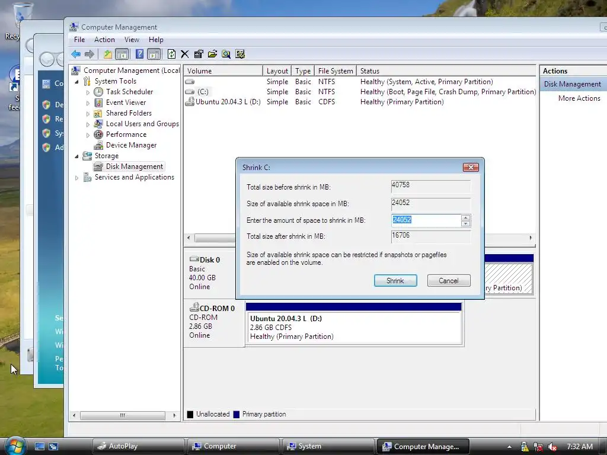Click the Refresh toolbar icon
Viewport: 607px width, 455px height.
pos(171,54)
